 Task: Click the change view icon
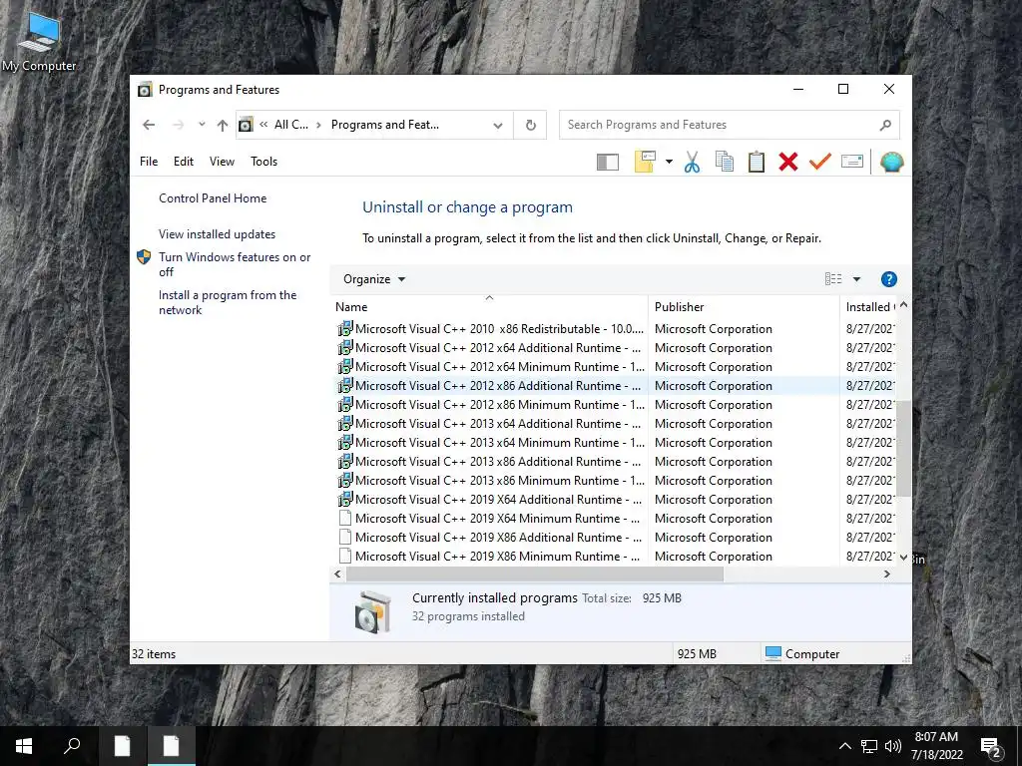[x=833, y=279]
